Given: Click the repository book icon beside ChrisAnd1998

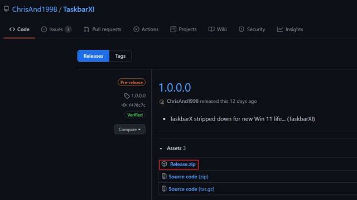Looking at the screenshot, I should 6,9.
